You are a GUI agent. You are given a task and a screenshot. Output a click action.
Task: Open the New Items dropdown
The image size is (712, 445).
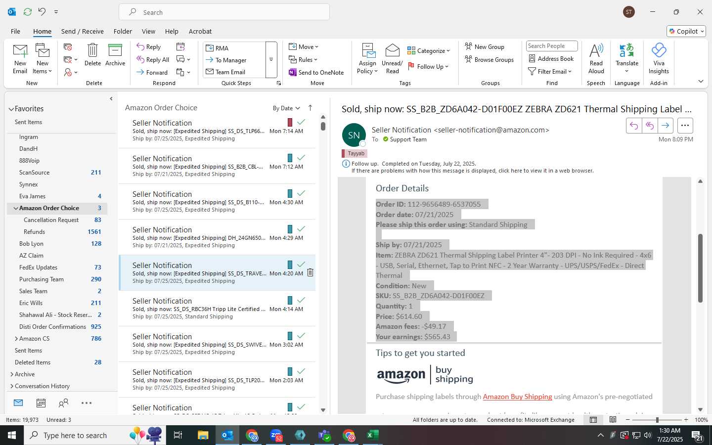tap(43, 68)
